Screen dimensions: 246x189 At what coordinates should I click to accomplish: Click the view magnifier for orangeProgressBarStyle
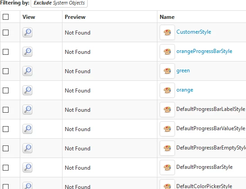(x=27, y=52)
